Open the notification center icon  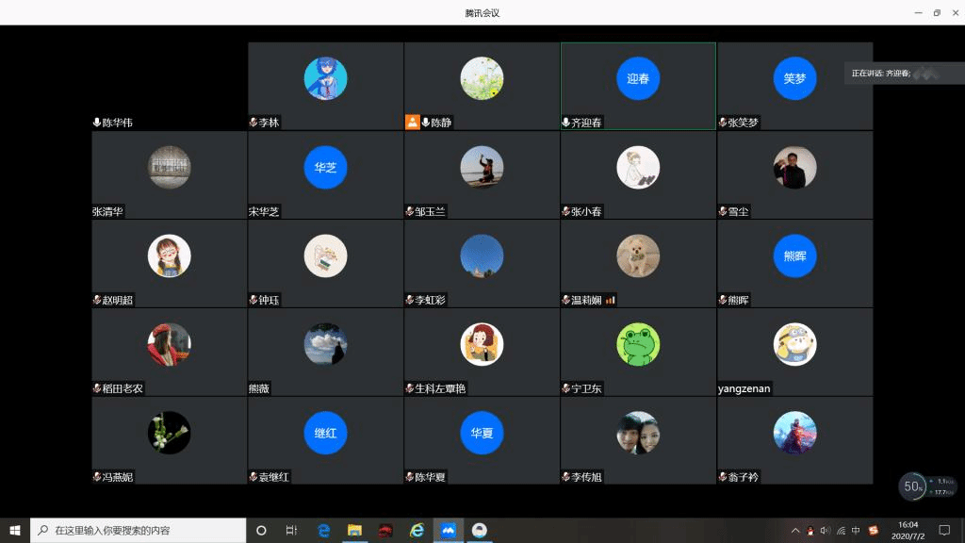click(x=944, y=530)
